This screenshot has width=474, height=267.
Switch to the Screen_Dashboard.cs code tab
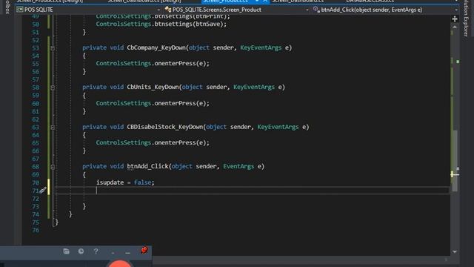coord(298,1)
